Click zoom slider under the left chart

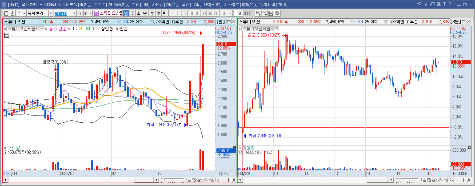[172, 180]
